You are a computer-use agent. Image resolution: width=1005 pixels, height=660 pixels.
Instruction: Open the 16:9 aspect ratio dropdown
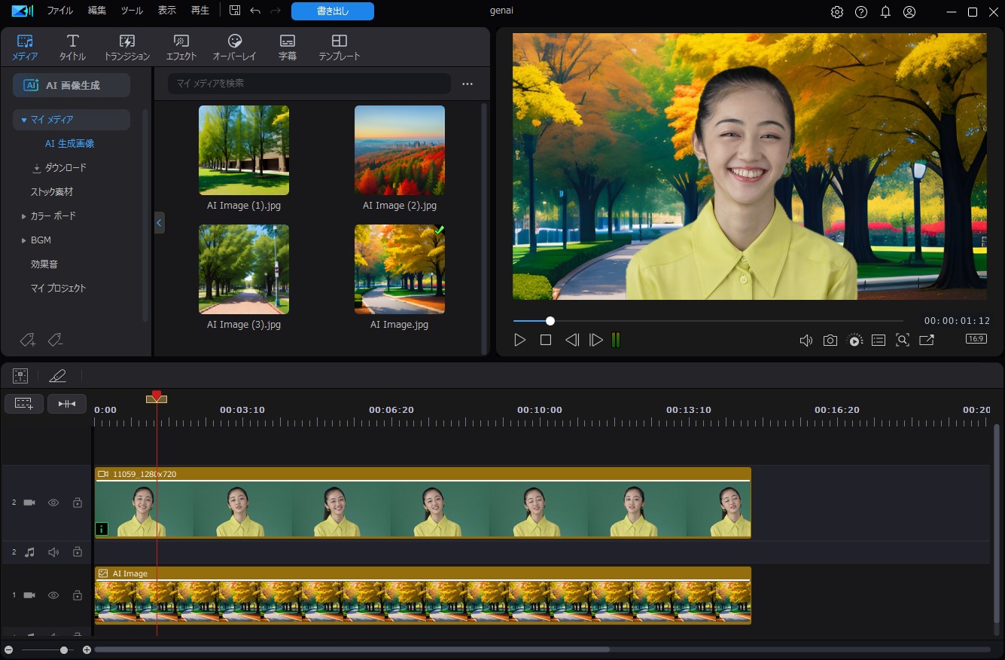976,339
